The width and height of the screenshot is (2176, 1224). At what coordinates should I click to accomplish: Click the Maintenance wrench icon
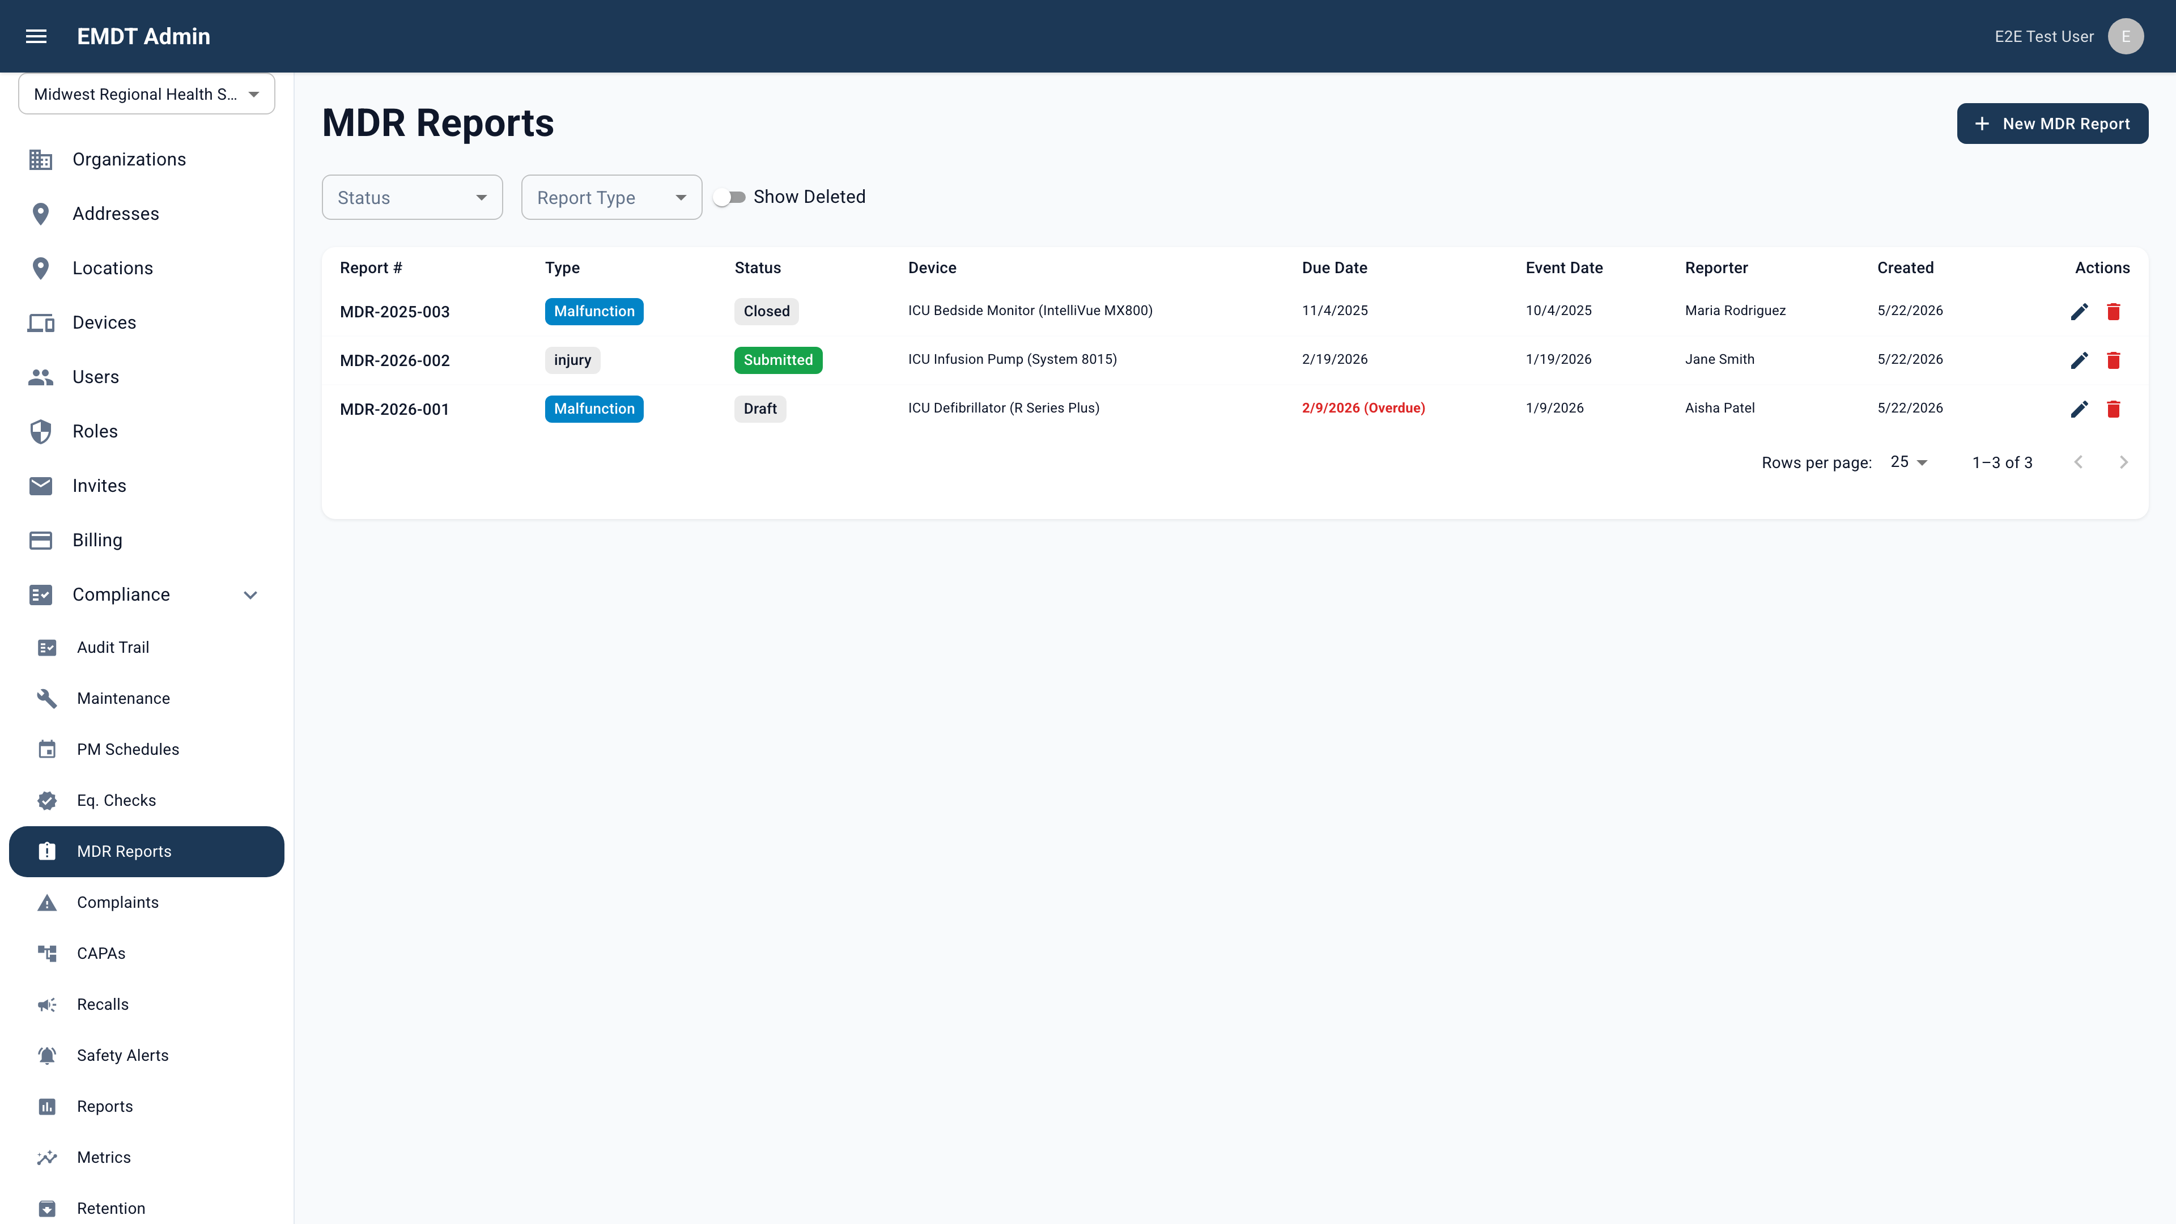click(47, 699)
